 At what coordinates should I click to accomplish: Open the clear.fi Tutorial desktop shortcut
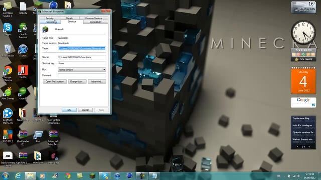click(x=23, y=31)
